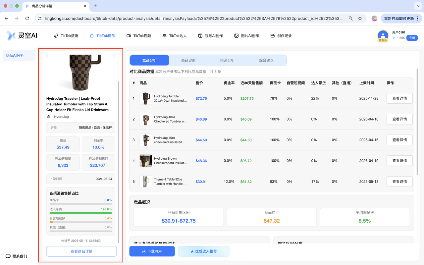Screen dimensions: 424x265
Task: Click HydroJug 40oz Checkered Tumbler thumbnail
Action: [x=146, y=119]
